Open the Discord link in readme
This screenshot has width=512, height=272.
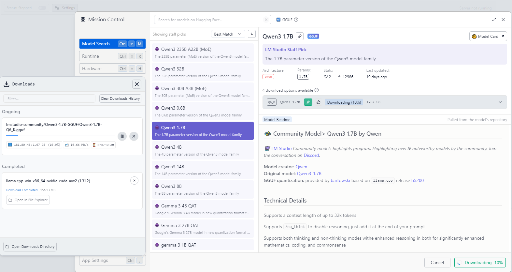[x=311, y=155]
